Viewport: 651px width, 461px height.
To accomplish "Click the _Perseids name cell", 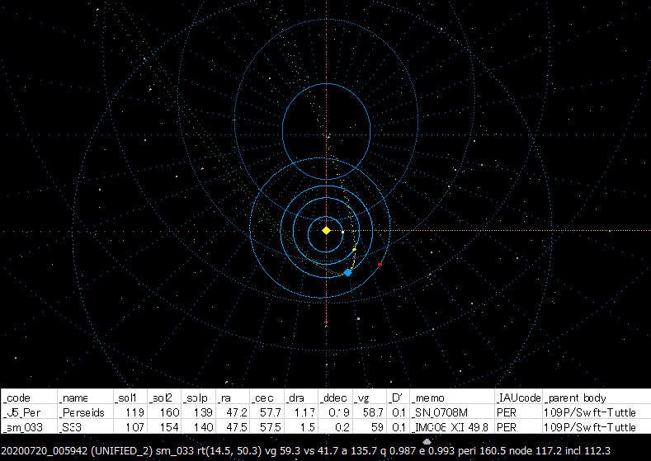I will click(85, 412).
